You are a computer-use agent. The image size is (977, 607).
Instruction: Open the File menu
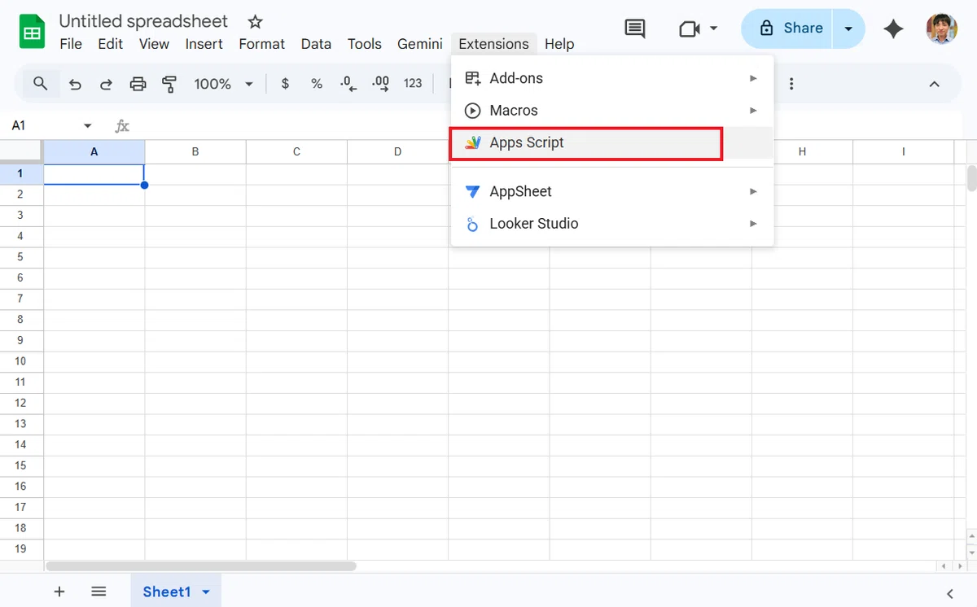pyautogui.click(x=71, y=44)
